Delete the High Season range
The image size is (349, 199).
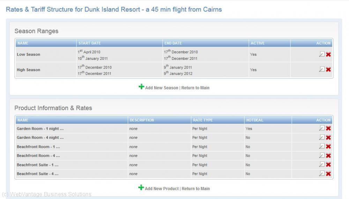[328, 70]
